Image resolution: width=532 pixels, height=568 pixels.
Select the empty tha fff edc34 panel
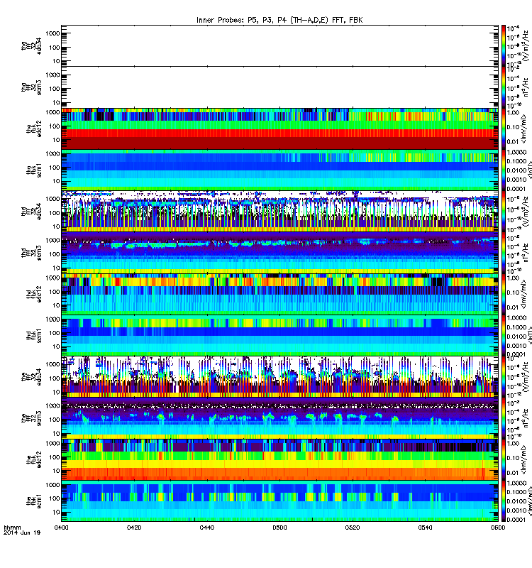(279, 45)
